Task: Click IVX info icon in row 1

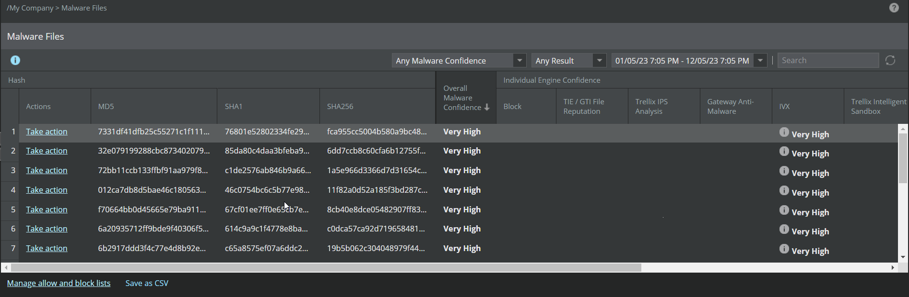Action: point(784,132)
